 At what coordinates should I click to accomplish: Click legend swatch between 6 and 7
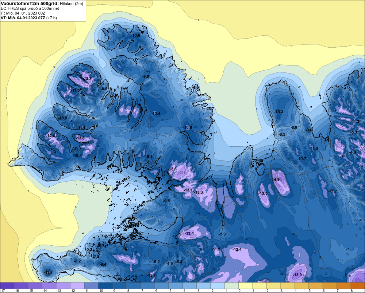(x=330, y=285)
